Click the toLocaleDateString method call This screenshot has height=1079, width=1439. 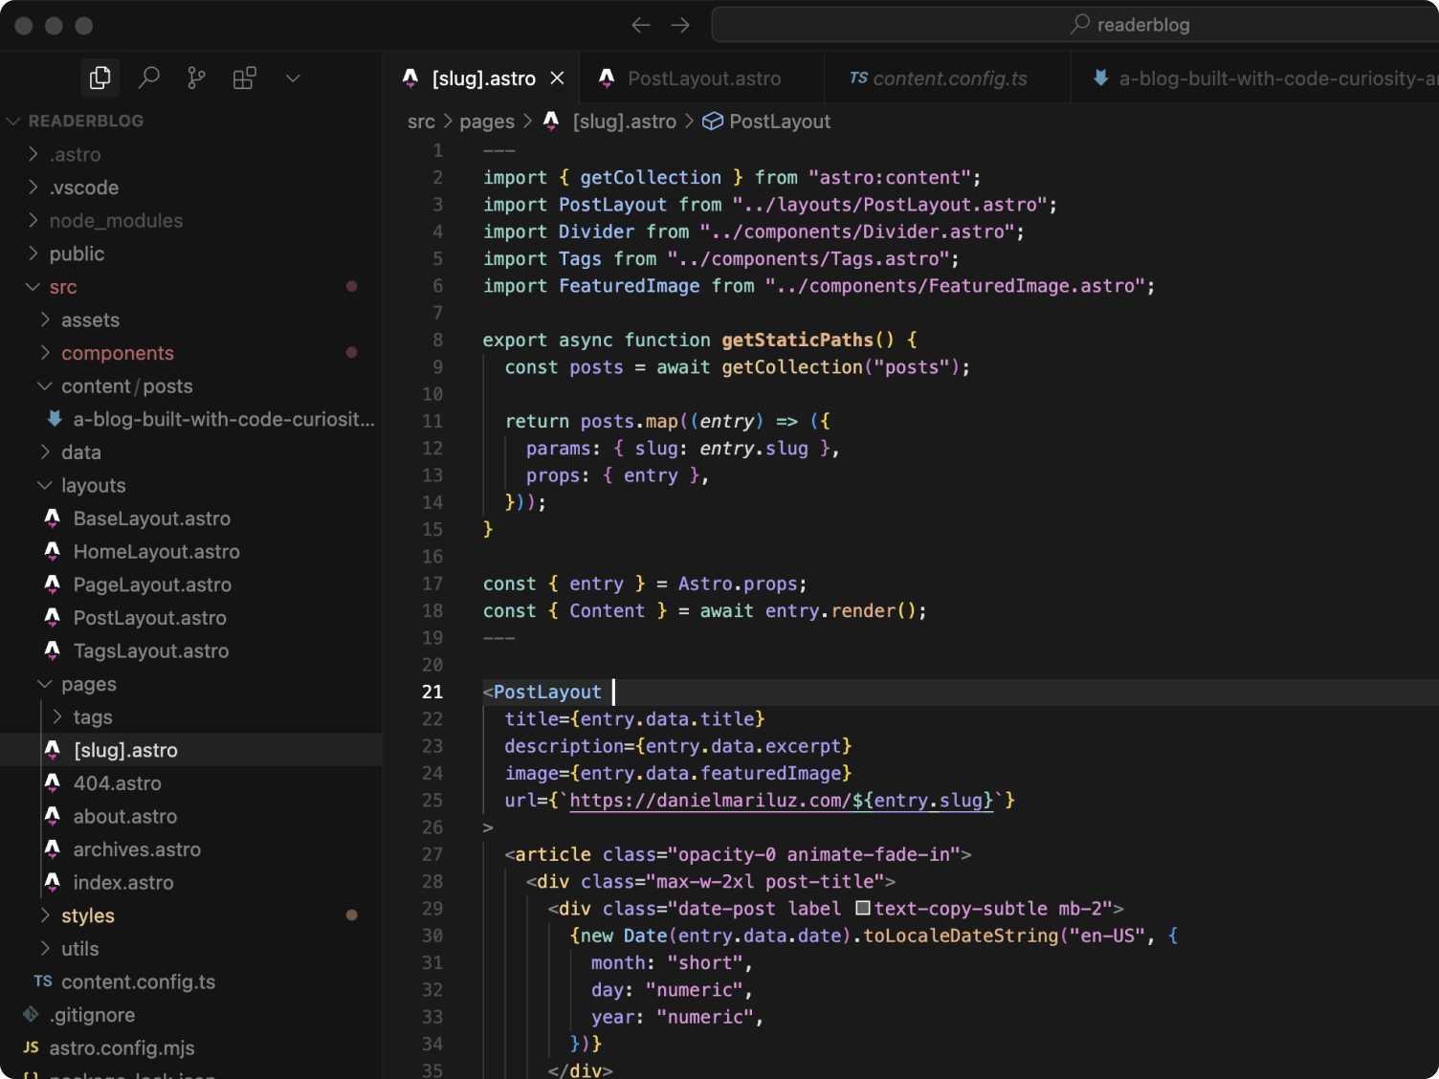pos(961,936)
